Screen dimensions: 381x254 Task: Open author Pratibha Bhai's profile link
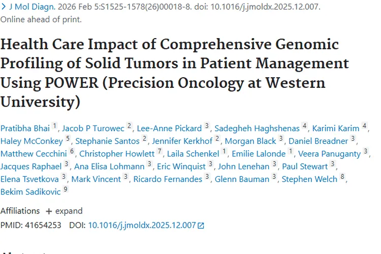point(25,128)
